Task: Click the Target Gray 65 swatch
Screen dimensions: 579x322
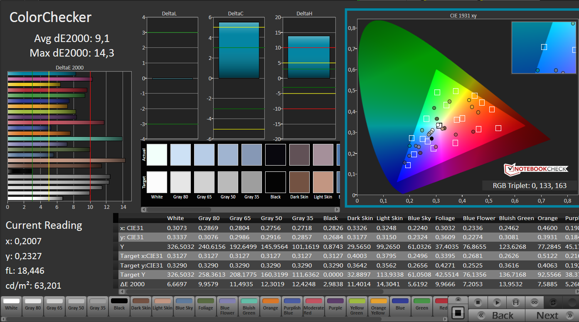Action: (204, 182)
